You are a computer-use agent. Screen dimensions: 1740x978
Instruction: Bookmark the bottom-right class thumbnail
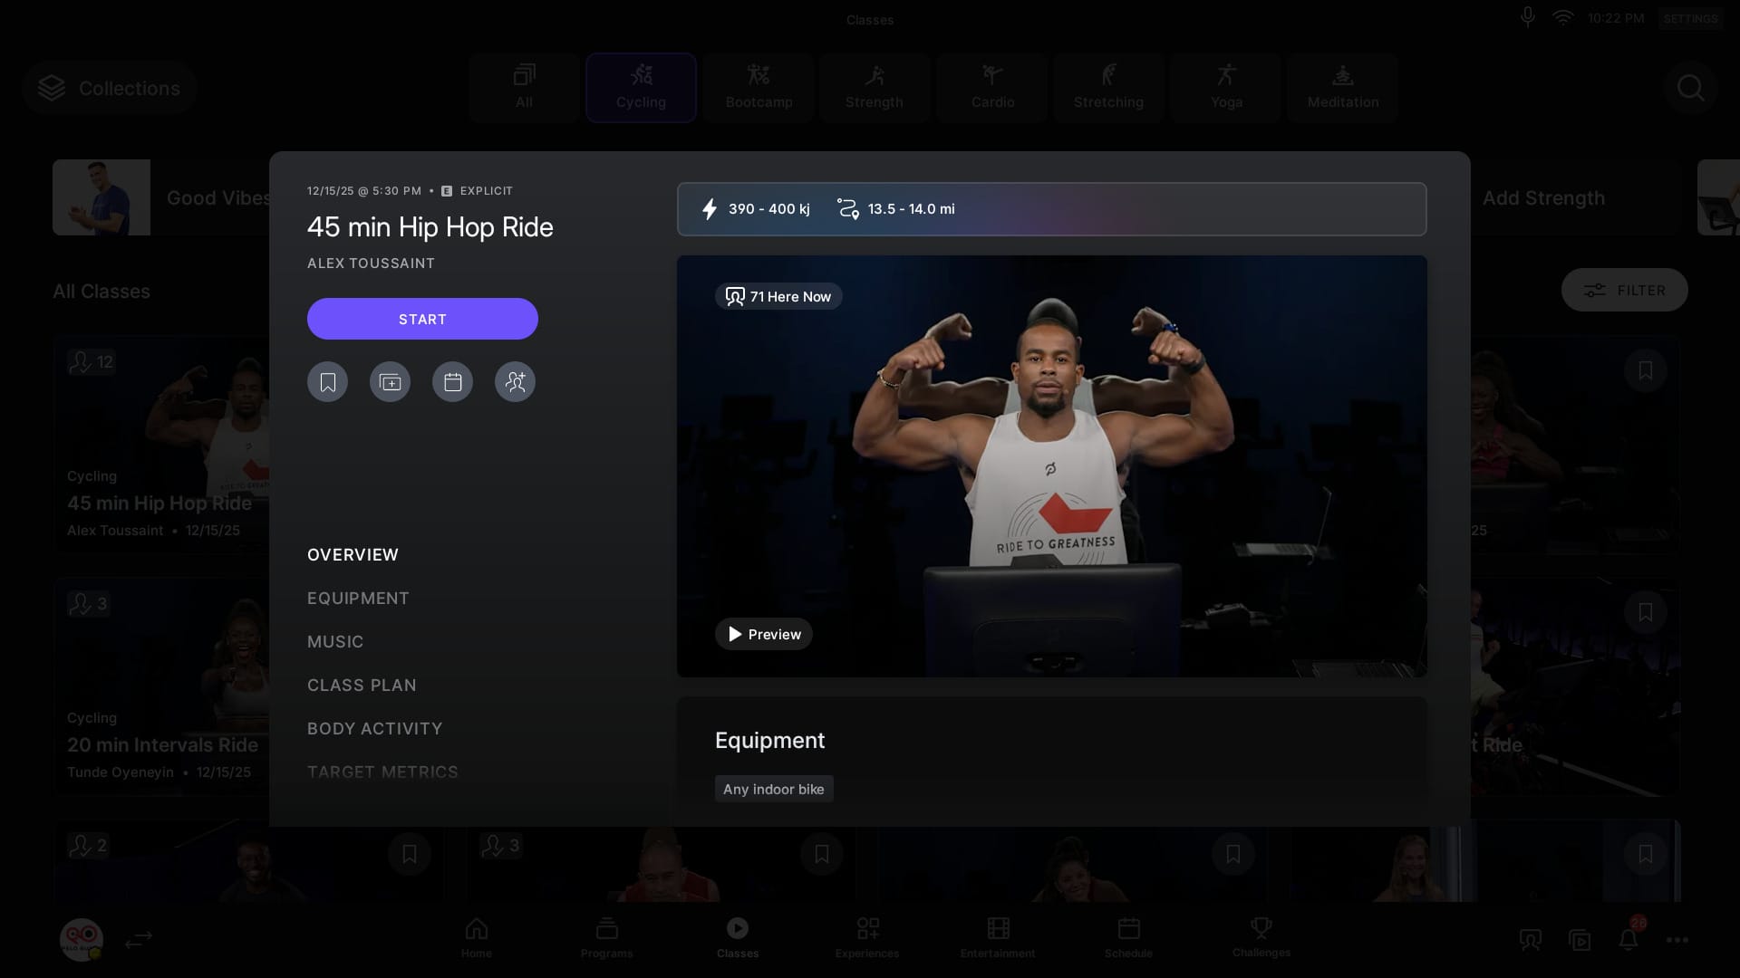[1645, 854]
